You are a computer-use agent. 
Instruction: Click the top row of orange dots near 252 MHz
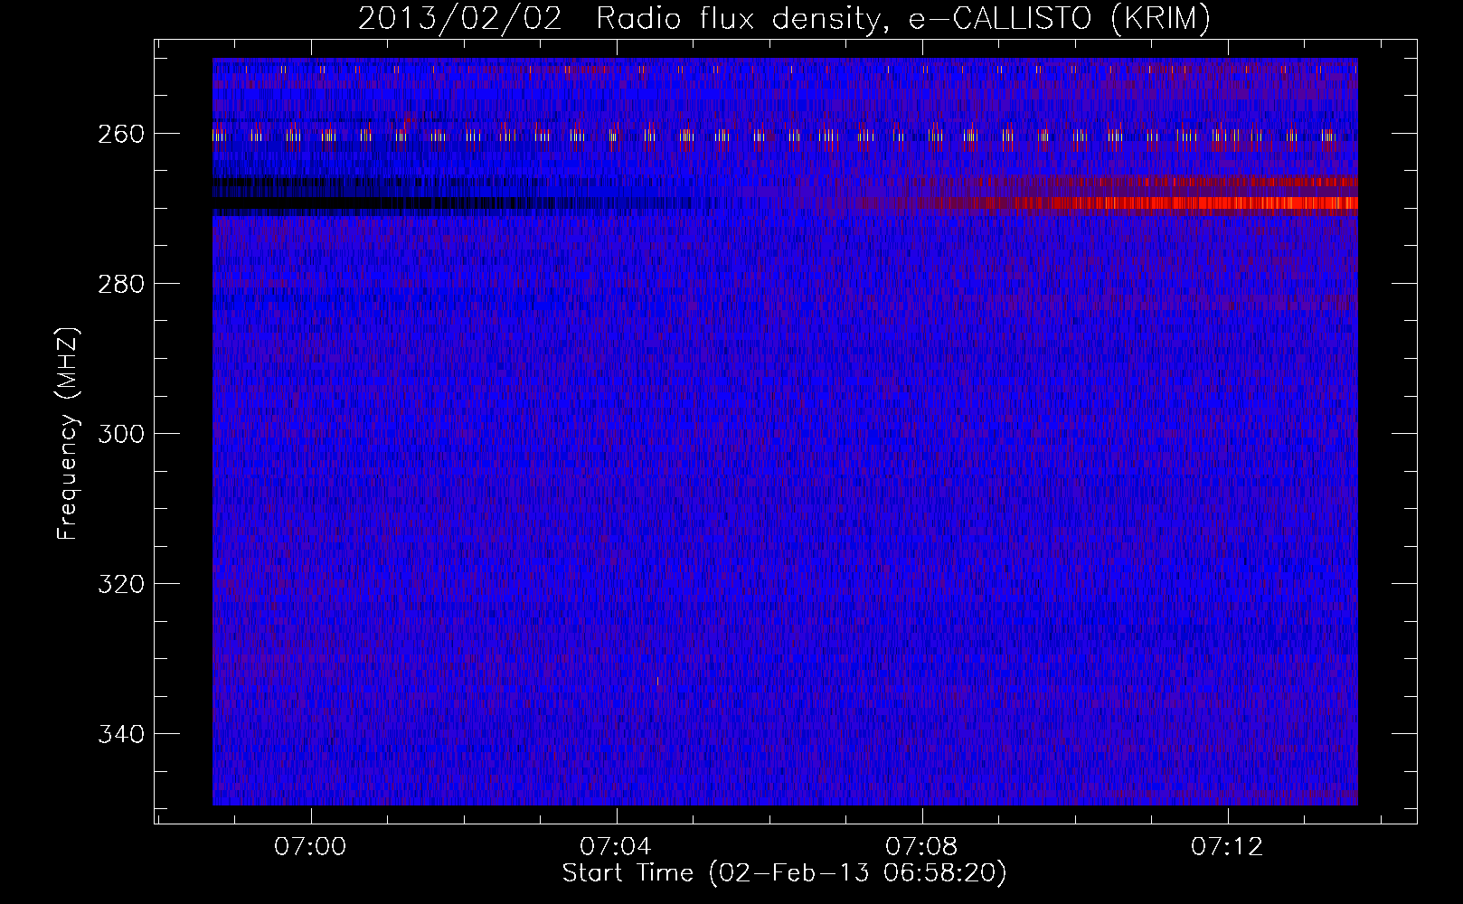tap(785, 69)
